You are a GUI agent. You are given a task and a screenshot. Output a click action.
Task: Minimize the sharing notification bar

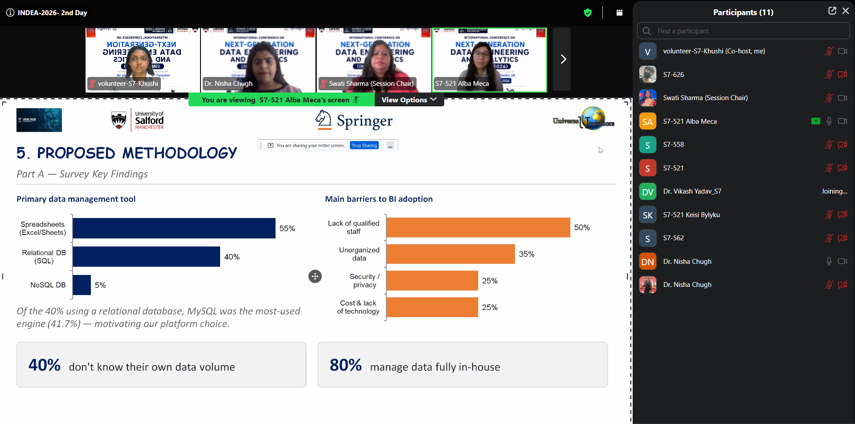coord(390,145)
